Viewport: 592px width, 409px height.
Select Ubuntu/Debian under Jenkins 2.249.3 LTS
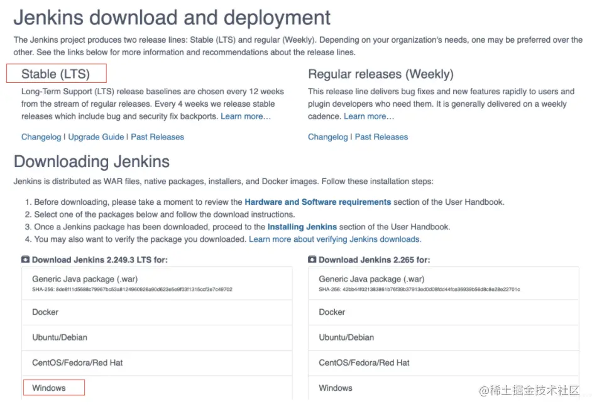[x=156, y=337]
